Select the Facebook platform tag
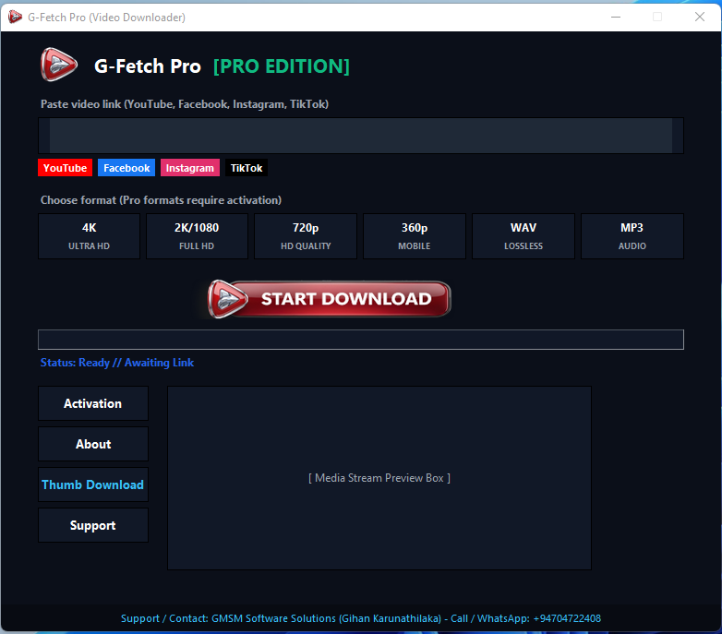Image resolution: width=722 pixels, height=634 pixels. tap(126, 168)
